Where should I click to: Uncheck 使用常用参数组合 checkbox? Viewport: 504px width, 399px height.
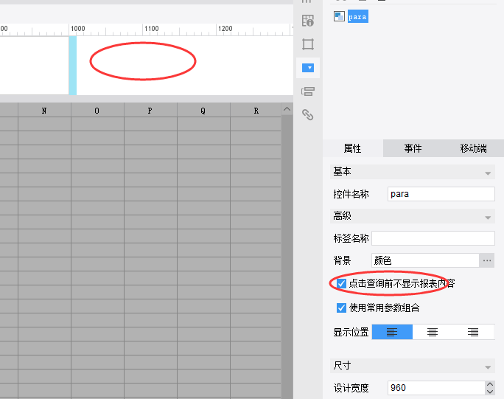(x=341, y=308)
